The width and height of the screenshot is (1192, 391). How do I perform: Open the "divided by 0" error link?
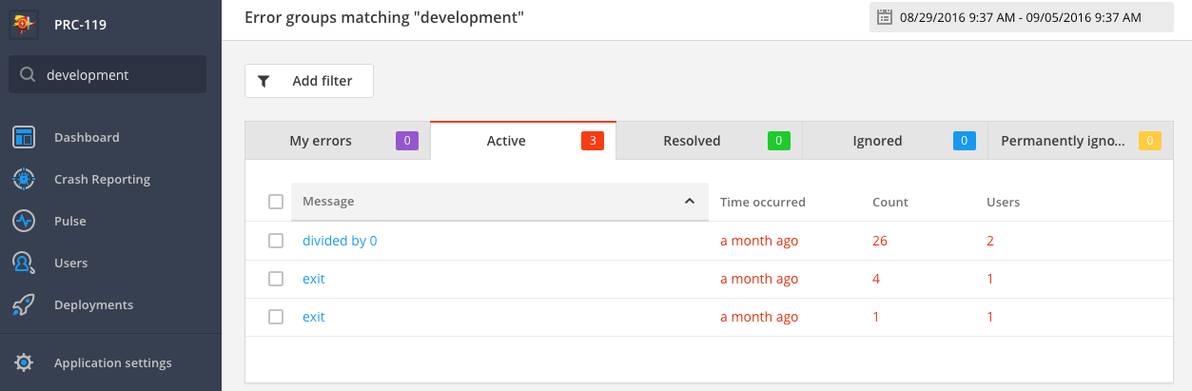(x=340, y=241)
